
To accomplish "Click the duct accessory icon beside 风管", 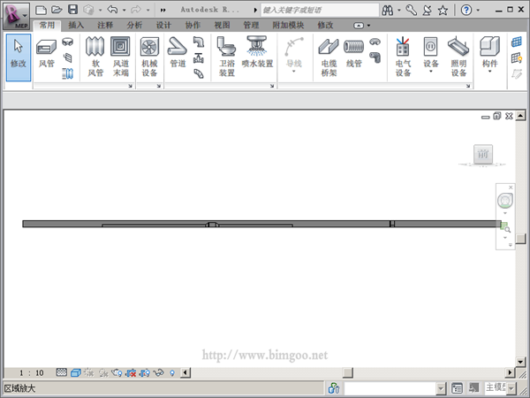I will (68, 57).
